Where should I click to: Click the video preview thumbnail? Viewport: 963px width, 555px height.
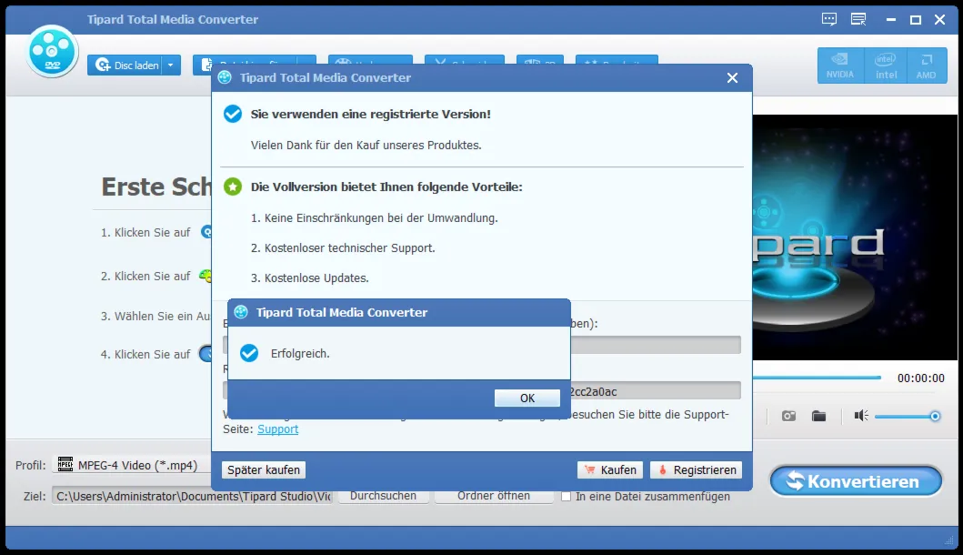click(x=855, y=237)
